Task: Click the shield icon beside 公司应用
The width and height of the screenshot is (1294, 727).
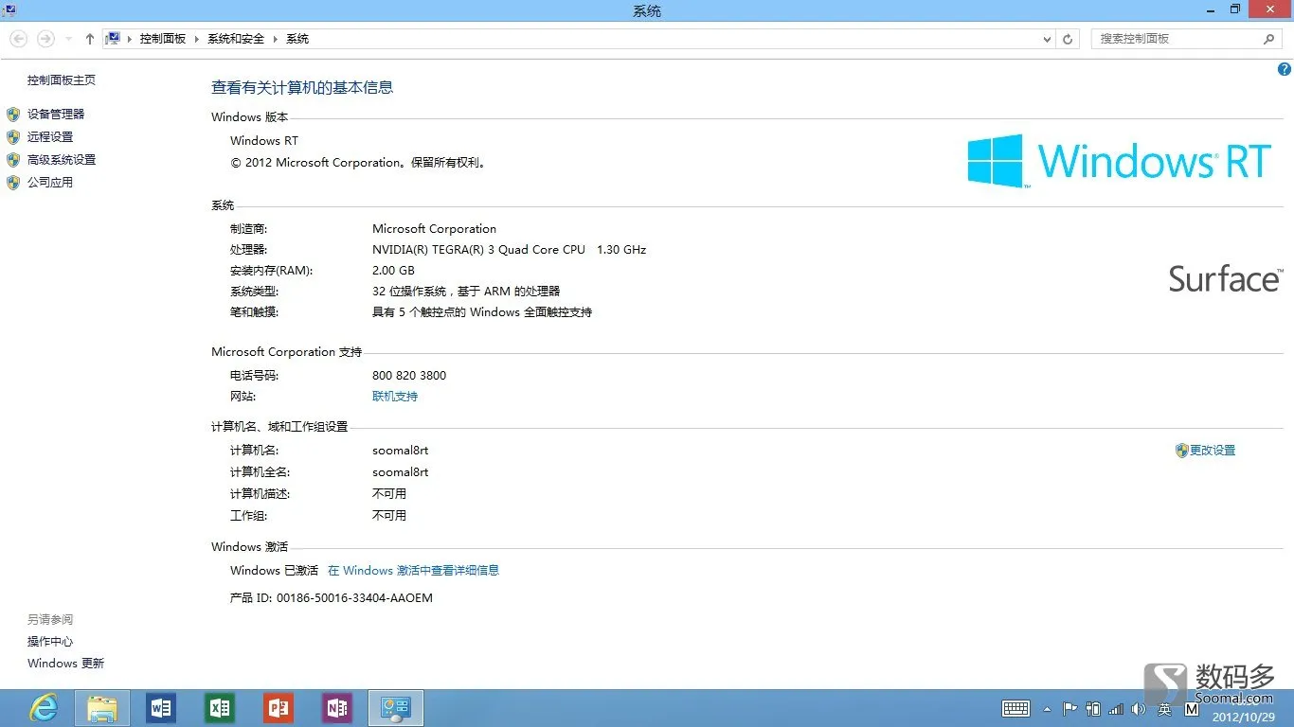Action: (x=13, y=183)
